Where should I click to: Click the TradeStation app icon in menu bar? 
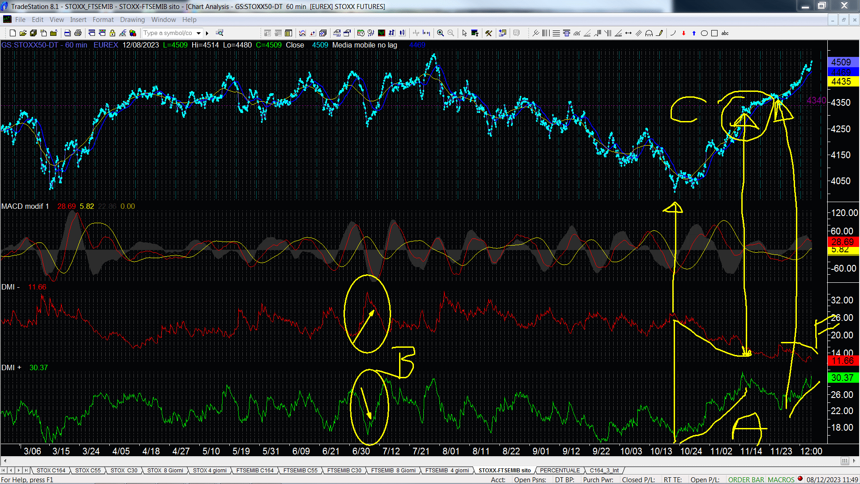pos(7,19)
